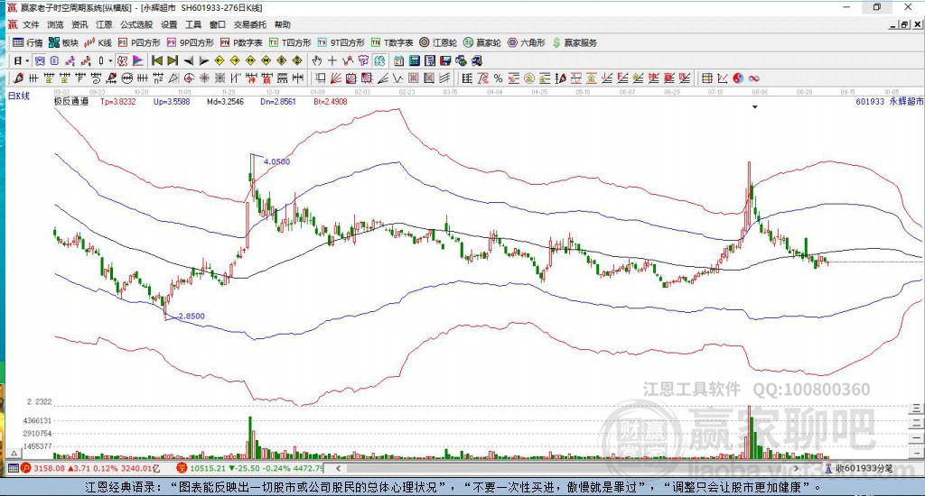
Task: Open the 交易委托 menu
Action: [249, 24]
